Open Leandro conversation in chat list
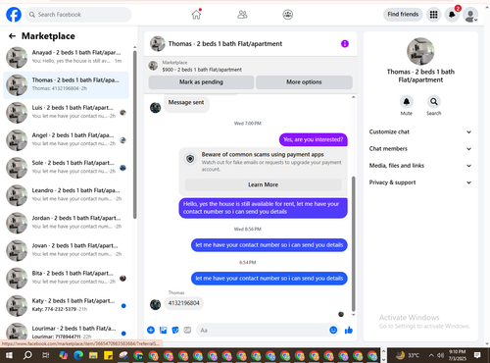Screen dimensions: 490x363 [67, 195]
